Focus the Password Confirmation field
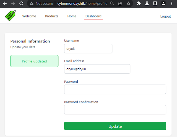 click(x=115, y=110)
